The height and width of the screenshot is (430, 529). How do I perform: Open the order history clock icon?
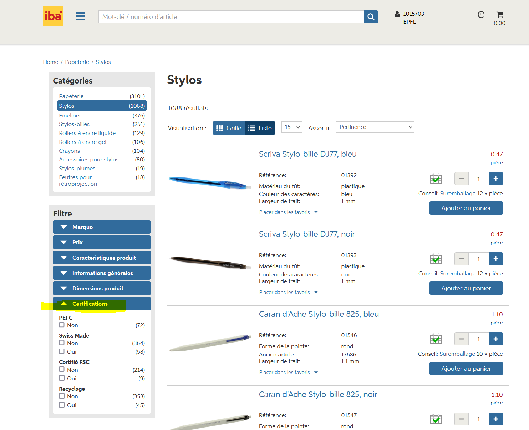(481, 15)
